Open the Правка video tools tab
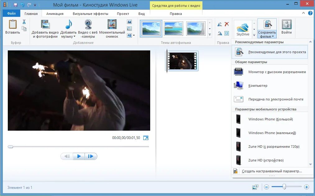The image size is (315, 196). pyautogui.click(x=176, y=14)
